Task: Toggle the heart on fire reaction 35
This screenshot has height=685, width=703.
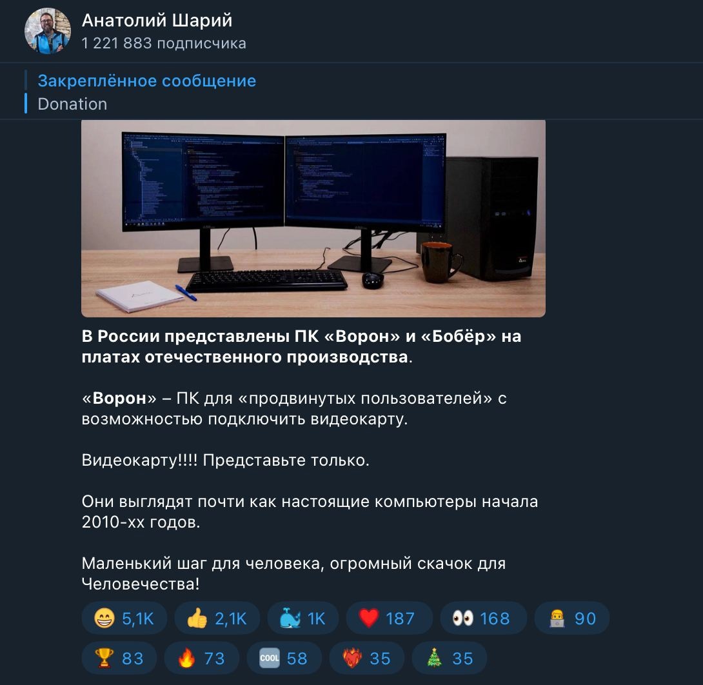Action: click(366, 658)
